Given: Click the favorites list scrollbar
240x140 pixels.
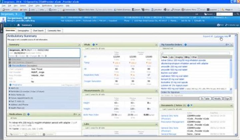Looking at the screenshot, I should [x=231, y=74].
